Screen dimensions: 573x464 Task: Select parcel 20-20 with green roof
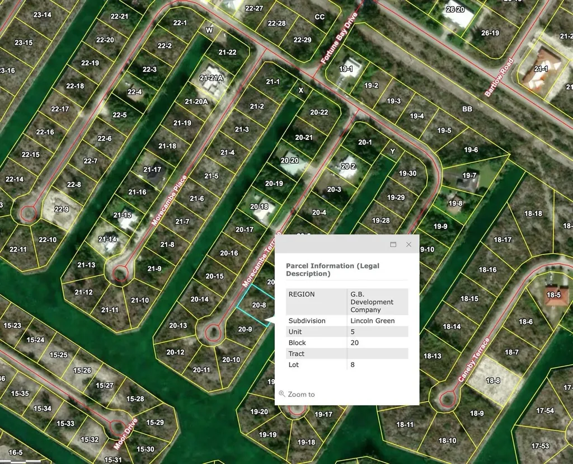pyautogui.click(x=289, y=161)
